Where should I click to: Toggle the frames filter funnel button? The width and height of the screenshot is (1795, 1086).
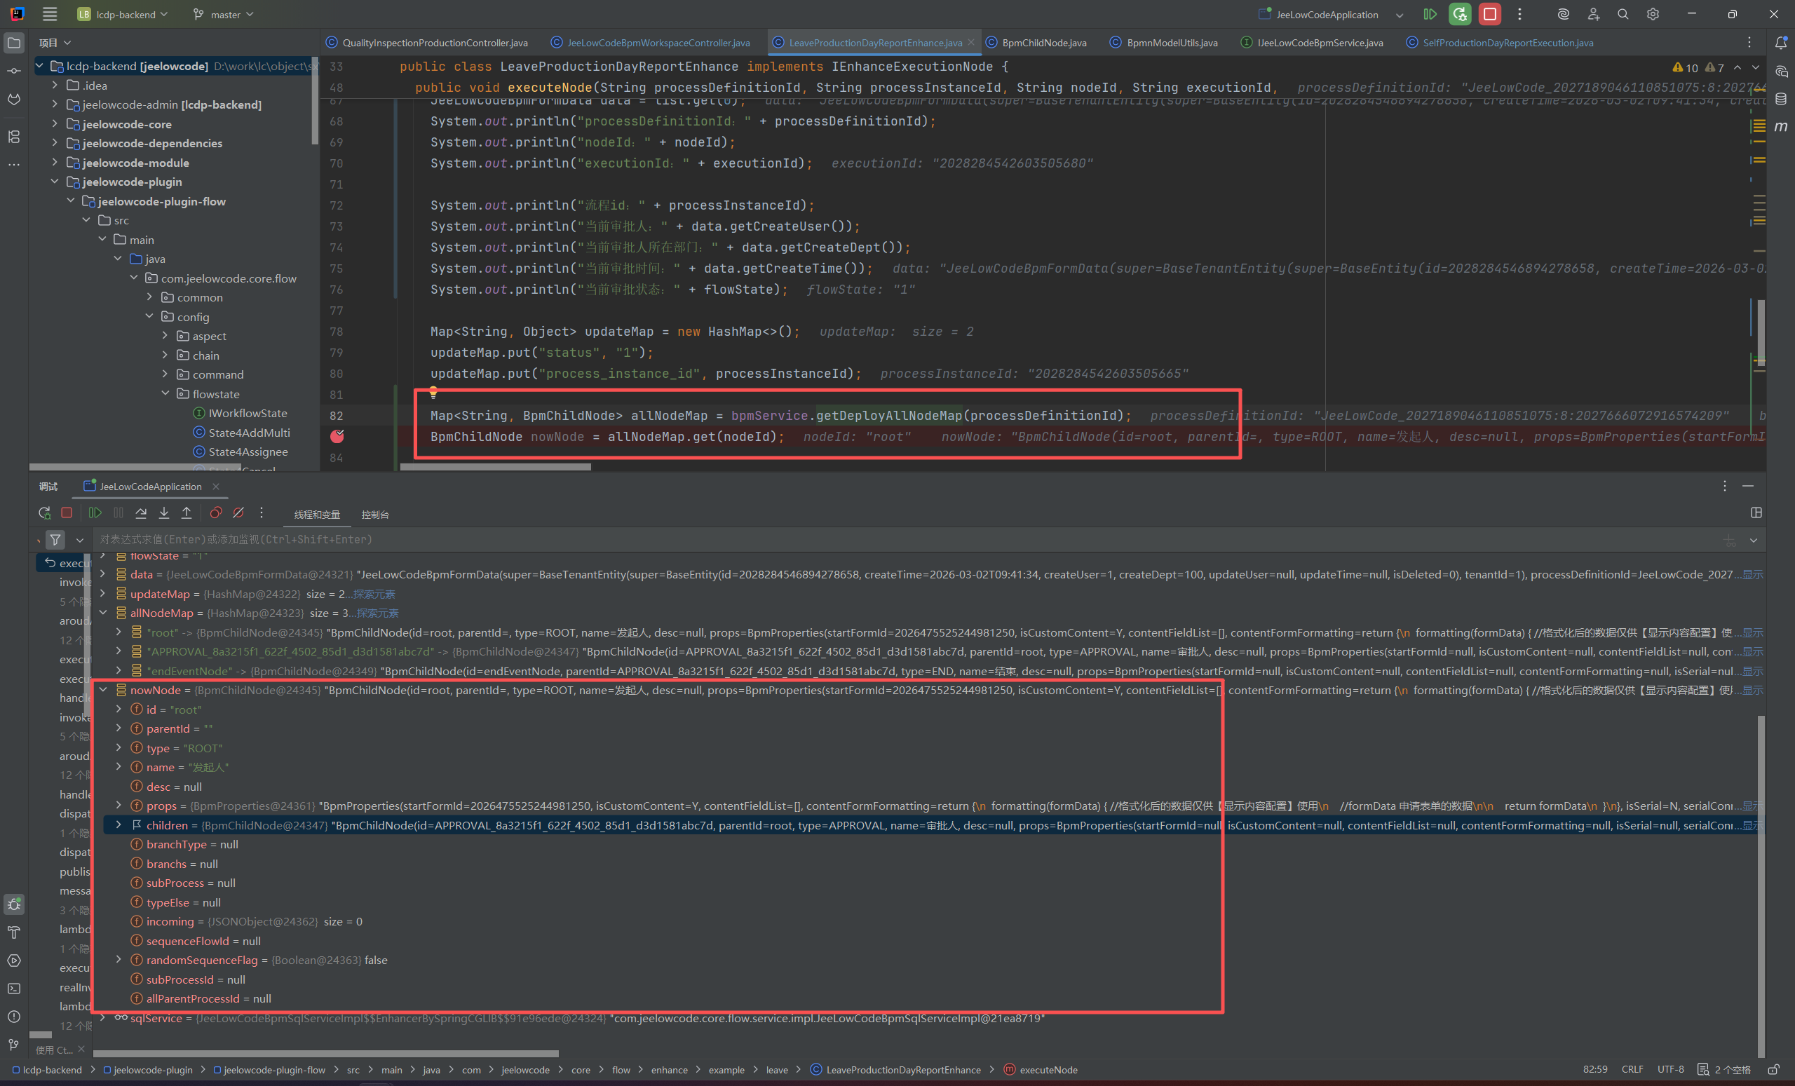point(55,540)
